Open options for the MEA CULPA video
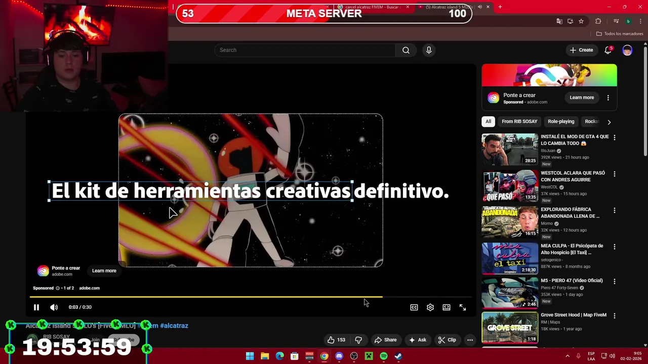This screenshot has height=364, width=648. tap(615, 247)
